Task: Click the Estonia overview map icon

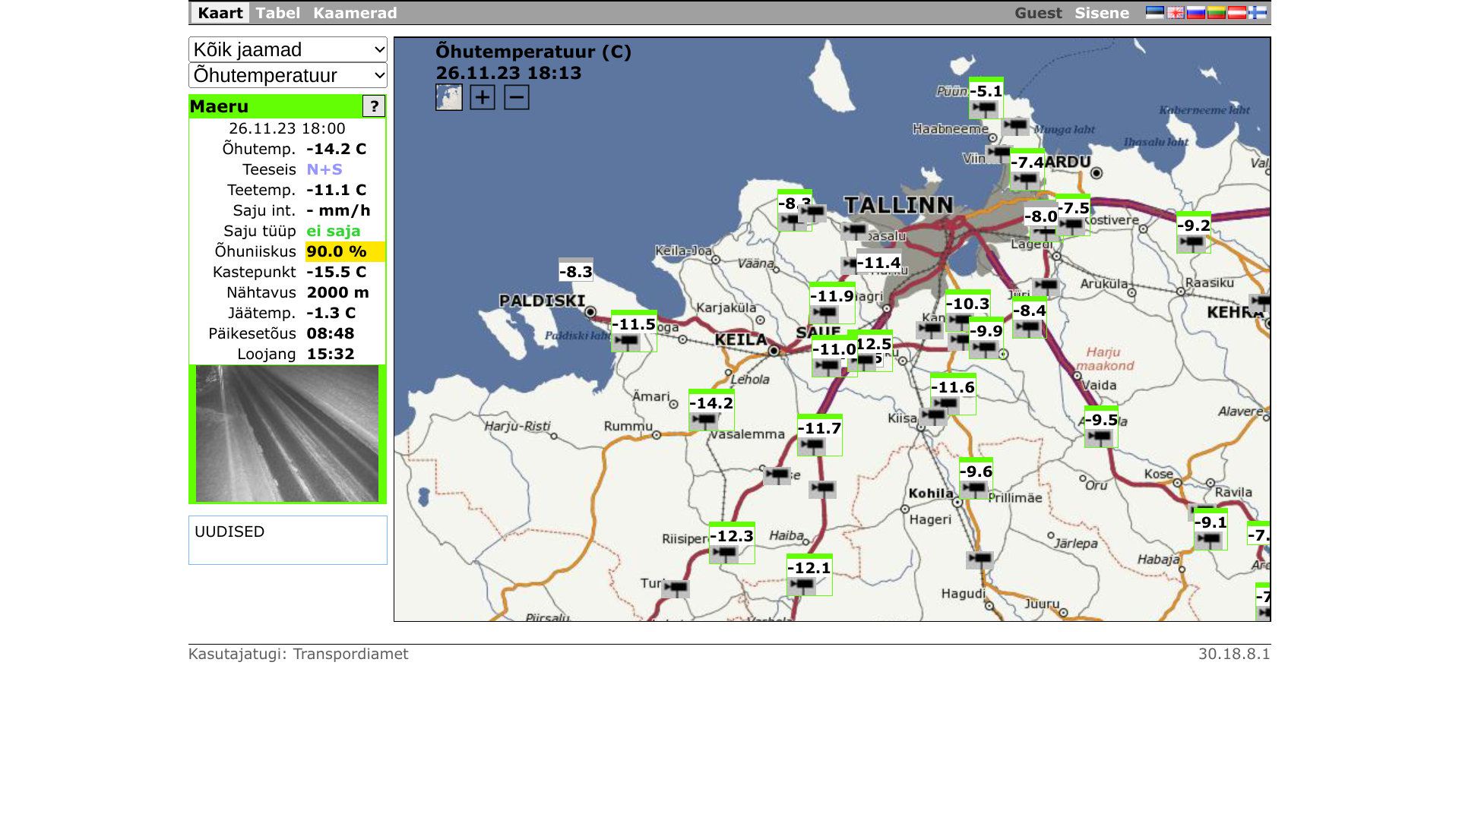Action: point(449,97)
